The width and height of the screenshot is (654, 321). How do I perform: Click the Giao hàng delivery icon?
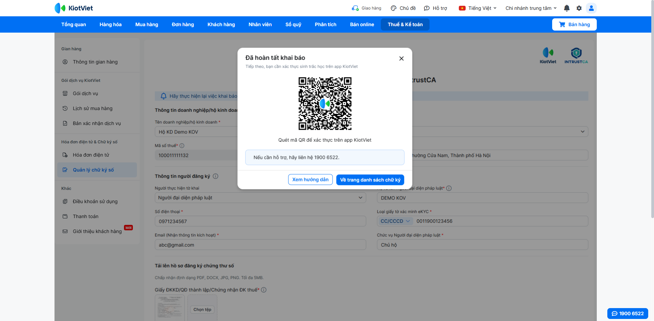355,8
